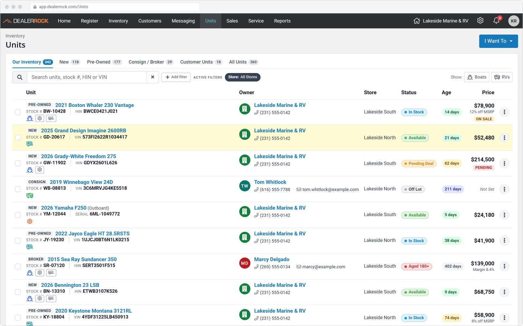Switch to the Pre-Owned tab
The width and height of the screenshot is (523, 326).
tap(104, 62)
